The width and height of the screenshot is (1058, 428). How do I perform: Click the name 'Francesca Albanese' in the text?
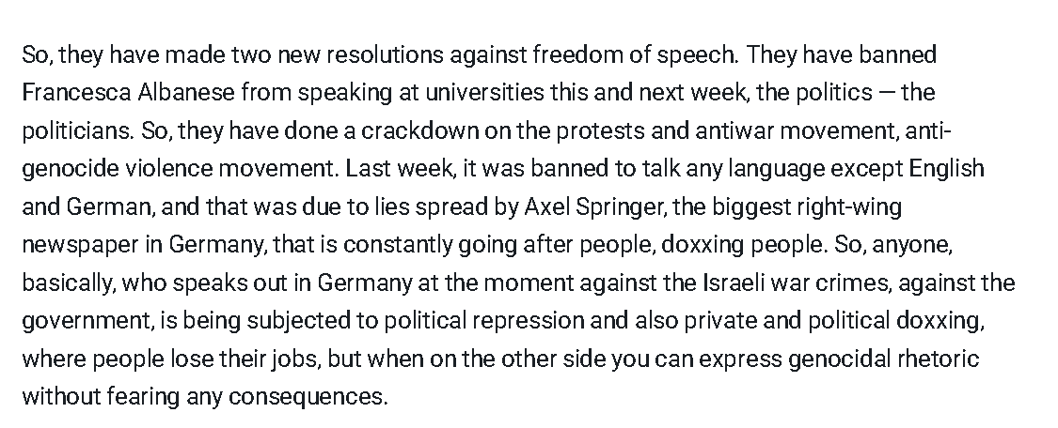tap(128, 92)
